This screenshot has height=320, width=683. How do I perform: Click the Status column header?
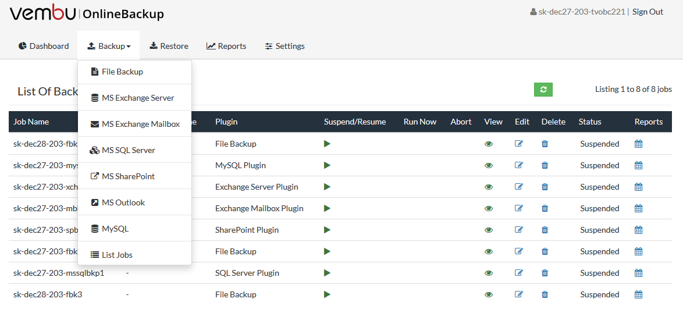(x=590, y=122)
